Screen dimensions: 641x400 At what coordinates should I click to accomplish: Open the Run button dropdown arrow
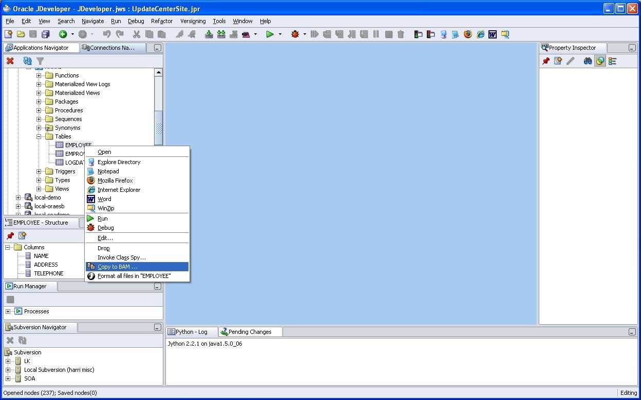[280, 34]
